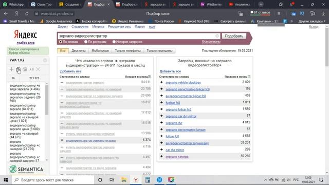Screen dimensions: 329x185
Task: Open 'Директ' link in top menu
Action: [x=63, y=27]
